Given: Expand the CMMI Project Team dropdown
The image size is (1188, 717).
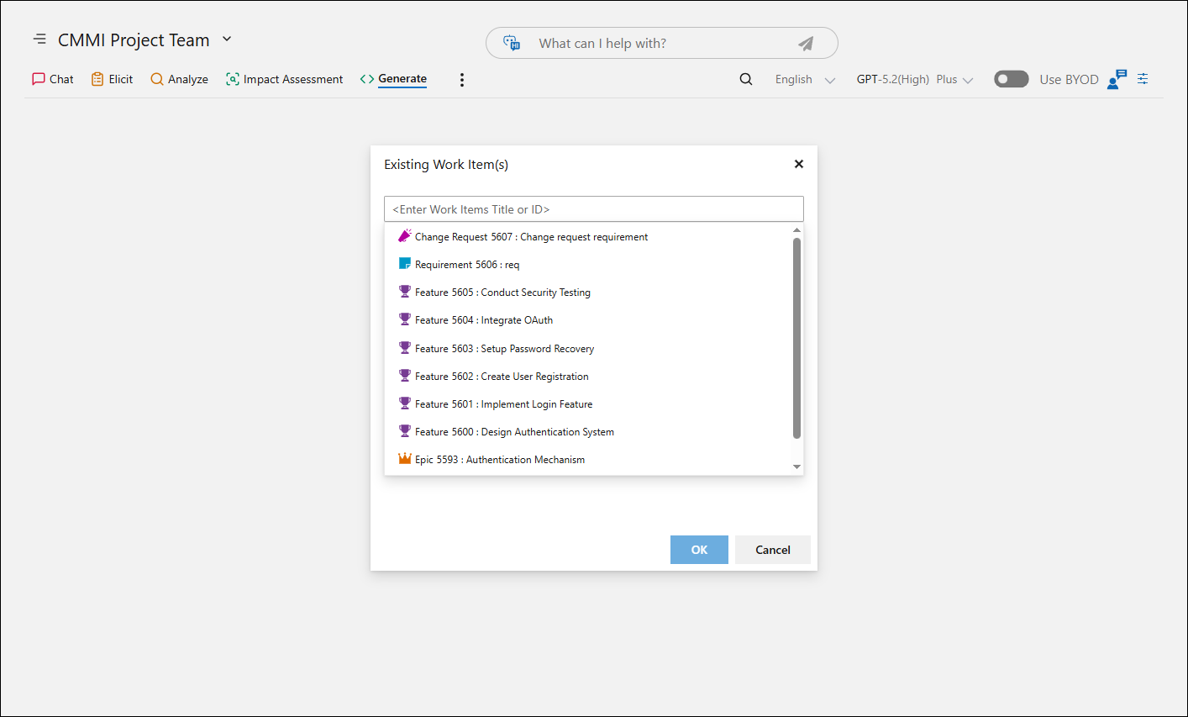Looking at the screenshot, I should 227,40.
